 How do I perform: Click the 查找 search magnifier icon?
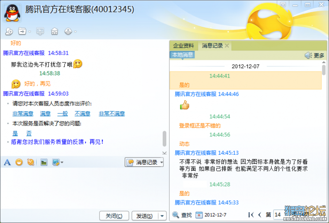pyautogui.click(x=175, y=215)
